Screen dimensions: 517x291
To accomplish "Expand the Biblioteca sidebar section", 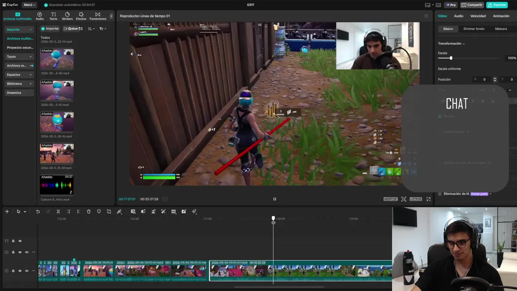I will pyautogui.click(x=31, y=84).
